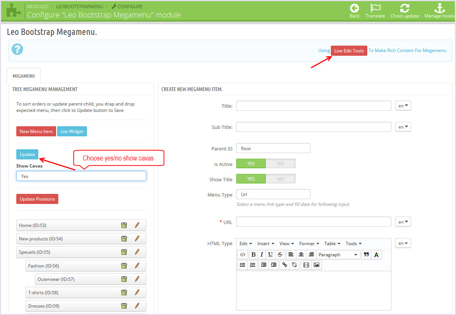Screen dimensions: 456x315
Task: Edit T-shirts (ID:58) pencil icon
Action: click(x=137, y=292)
